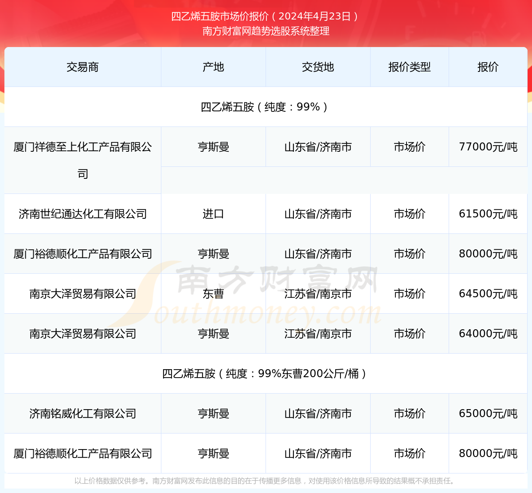Click section heading 四乙烯五胺(纯度:99%)
532x493 pixels.
coord(266,107)
